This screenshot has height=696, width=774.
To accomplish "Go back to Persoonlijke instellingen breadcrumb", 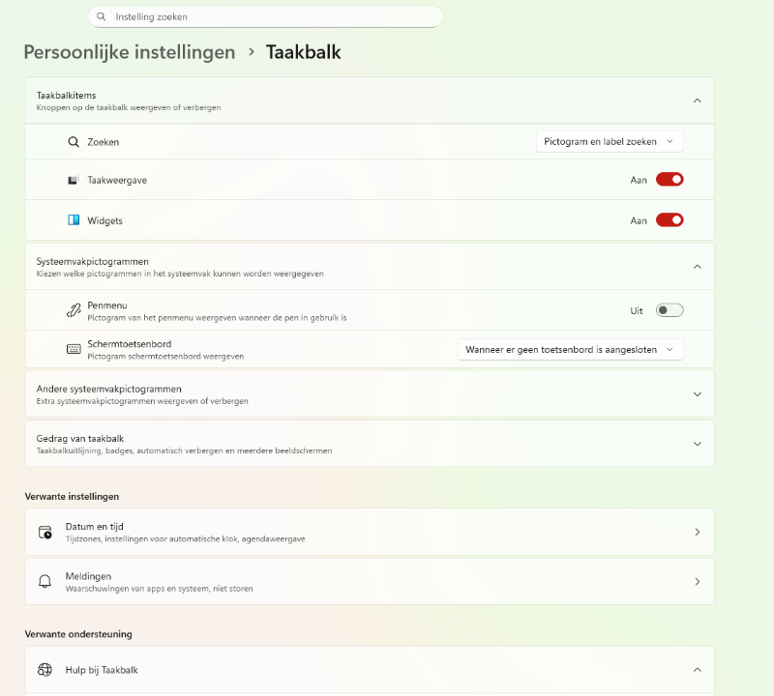I will point(130,52).
